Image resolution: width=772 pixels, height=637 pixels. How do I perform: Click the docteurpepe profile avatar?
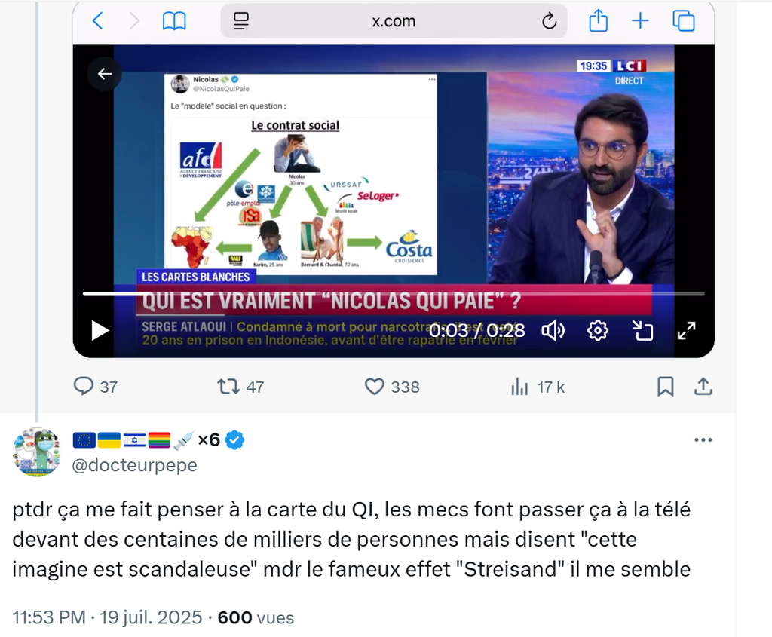[36, 452]
